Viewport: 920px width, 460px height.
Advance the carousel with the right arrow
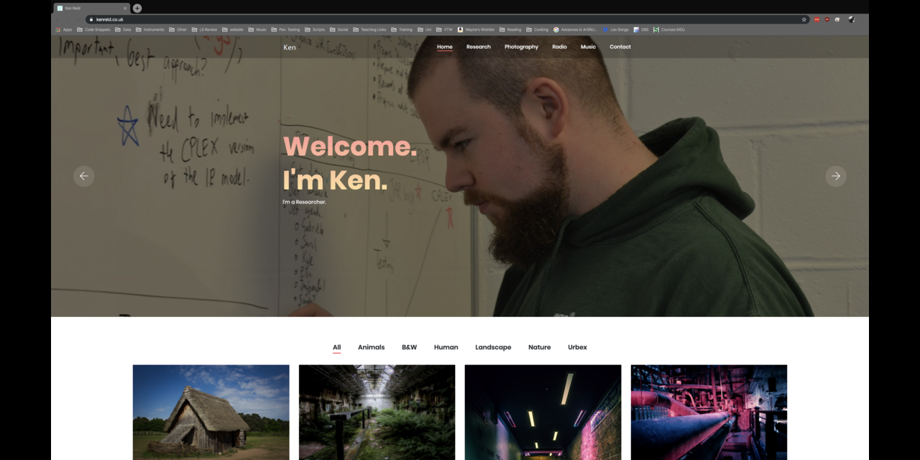point(836,175)
